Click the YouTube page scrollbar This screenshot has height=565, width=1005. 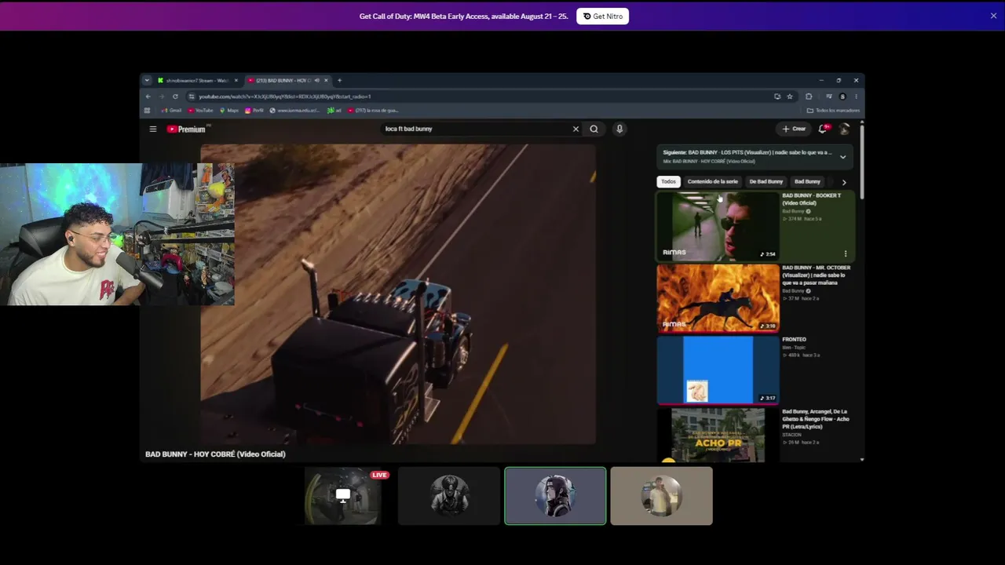point(862,161)
